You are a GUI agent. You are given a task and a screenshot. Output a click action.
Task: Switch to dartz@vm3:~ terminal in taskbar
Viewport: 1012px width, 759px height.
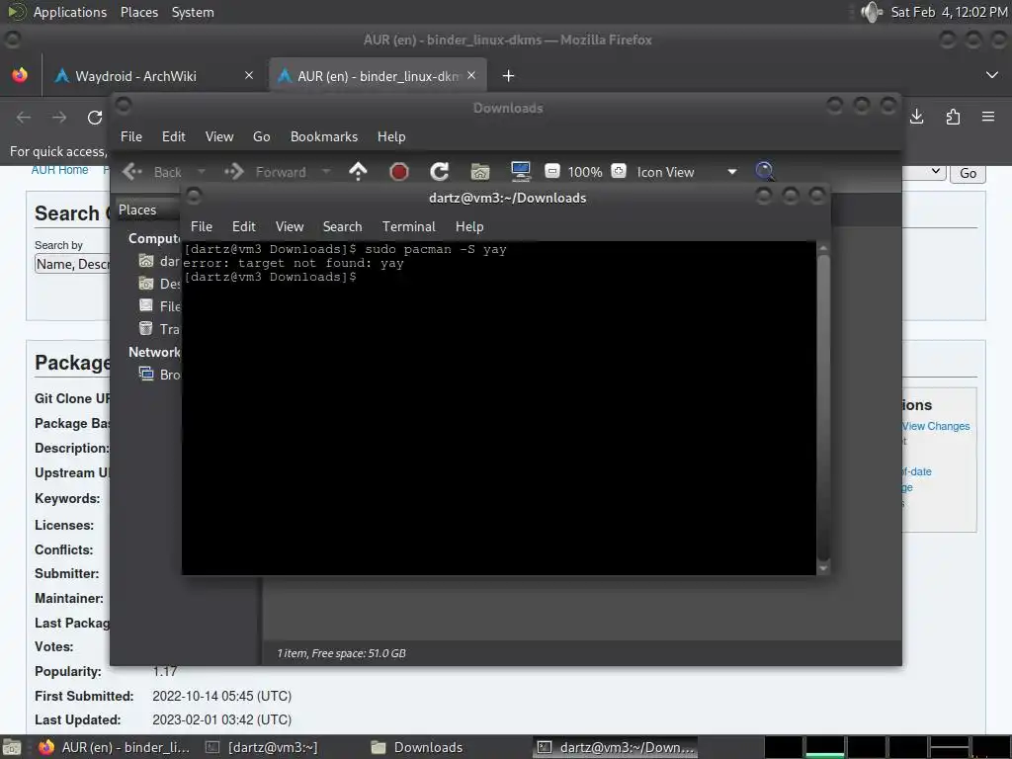(261, 747)
